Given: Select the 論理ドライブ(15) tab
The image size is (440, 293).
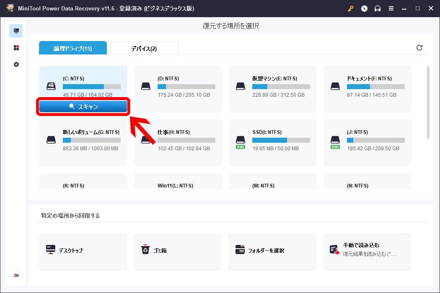Looking at the screenshot, I should [x=72, y=48].
